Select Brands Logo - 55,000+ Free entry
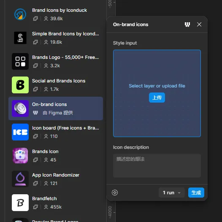 (x=65, y=57)
